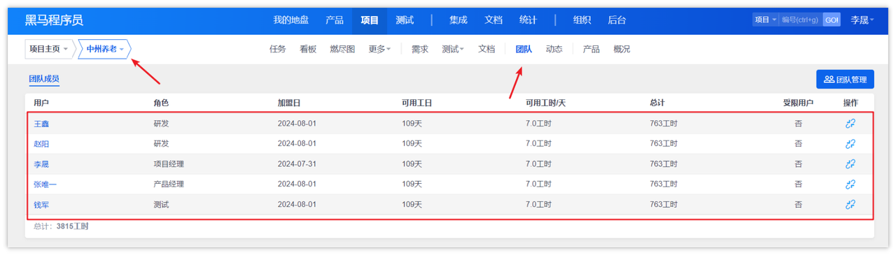Open 文档 in top navigation bar

point(493,20)
